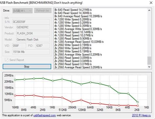Click the 512KB axis label

coord(63,110)
